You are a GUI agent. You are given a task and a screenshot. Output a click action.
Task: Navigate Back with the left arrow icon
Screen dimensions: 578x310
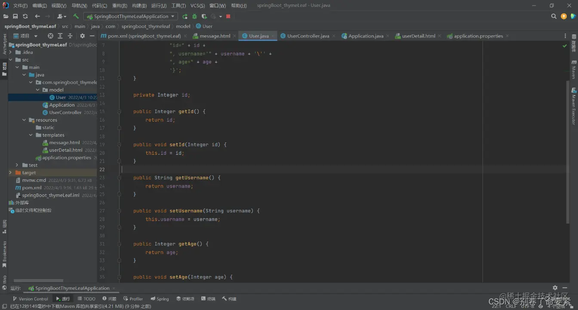pos(37,16)
